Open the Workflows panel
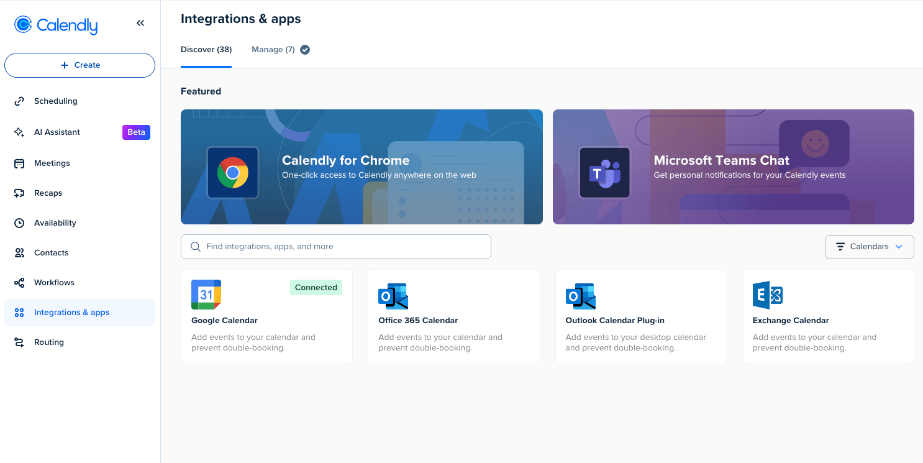This screenshot has width=923, height=463. point(53,282)
